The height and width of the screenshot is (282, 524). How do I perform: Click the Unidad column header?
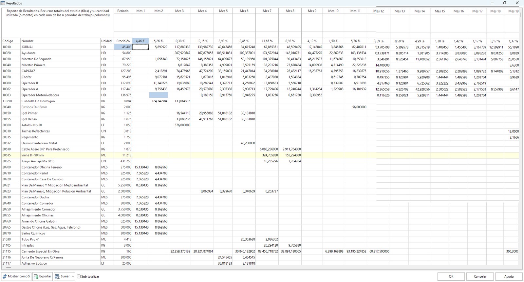(107, 41)
